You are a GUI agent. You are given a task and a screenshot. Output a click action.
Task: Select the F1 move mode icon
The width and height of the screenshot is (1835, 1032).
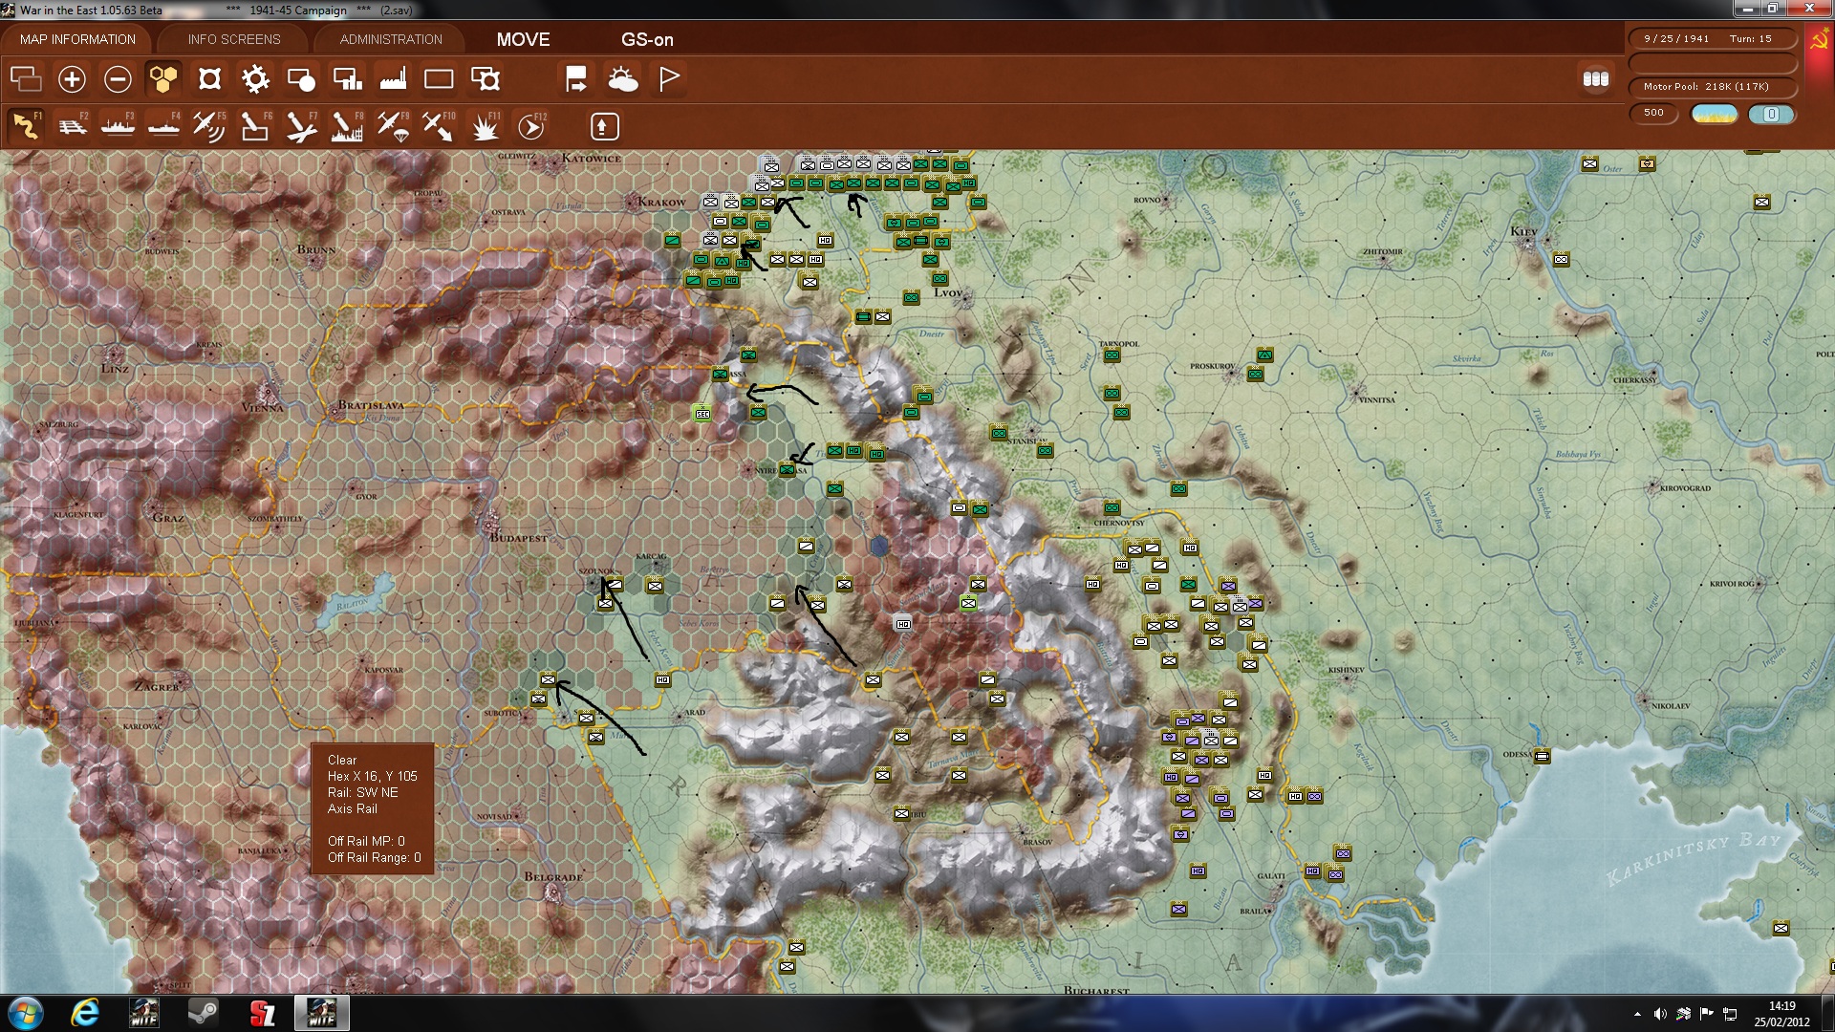pyautogui.click(x=26, y=126)
